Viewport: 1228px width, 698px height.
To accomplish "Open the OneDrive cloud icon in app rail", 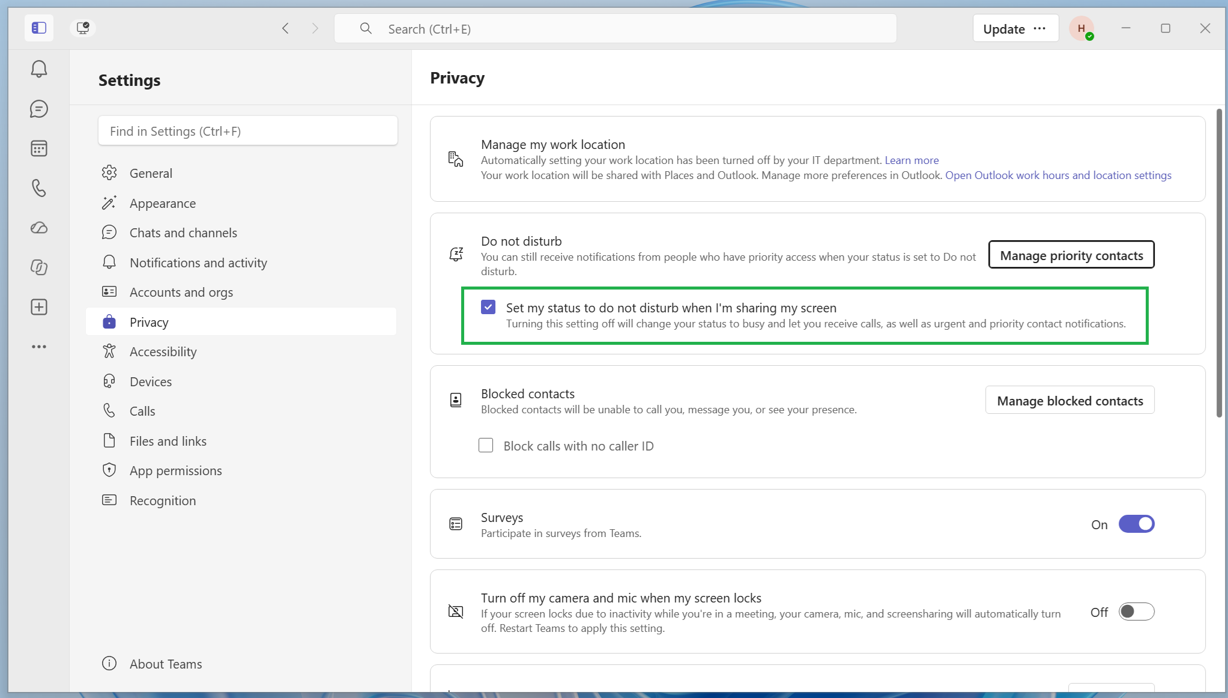I will pyautogui.click(x=39, y=228).
